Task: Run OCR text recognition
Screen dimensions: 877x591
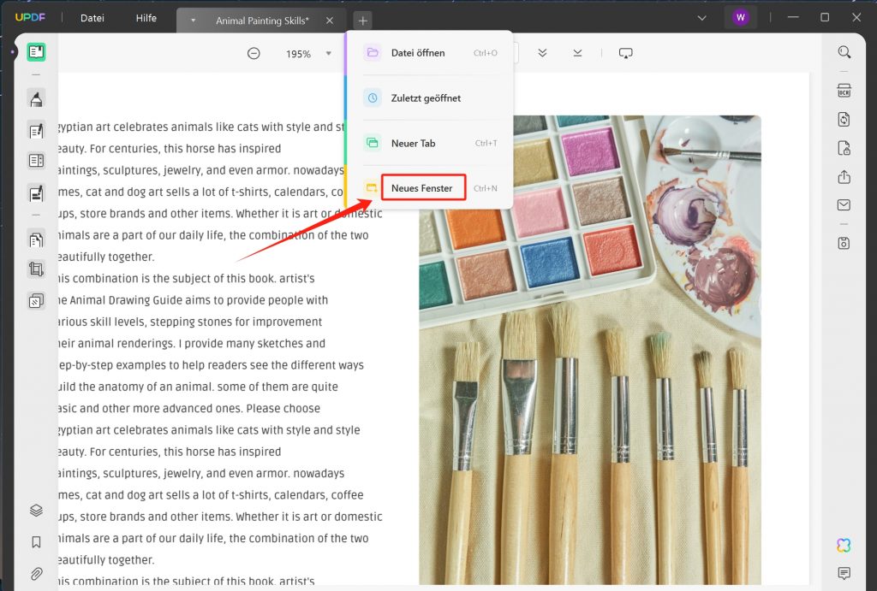Action: (x=844, y=91)
